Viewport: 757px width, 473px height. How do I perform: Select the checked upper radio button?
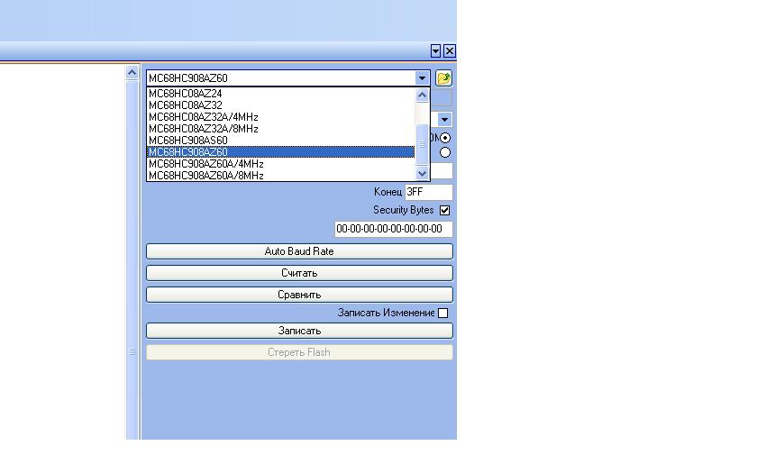coord(445,138)
